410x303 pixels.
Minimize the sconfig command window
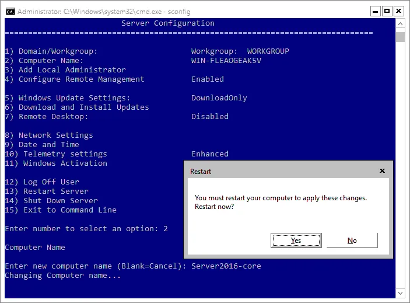[373, 11]
